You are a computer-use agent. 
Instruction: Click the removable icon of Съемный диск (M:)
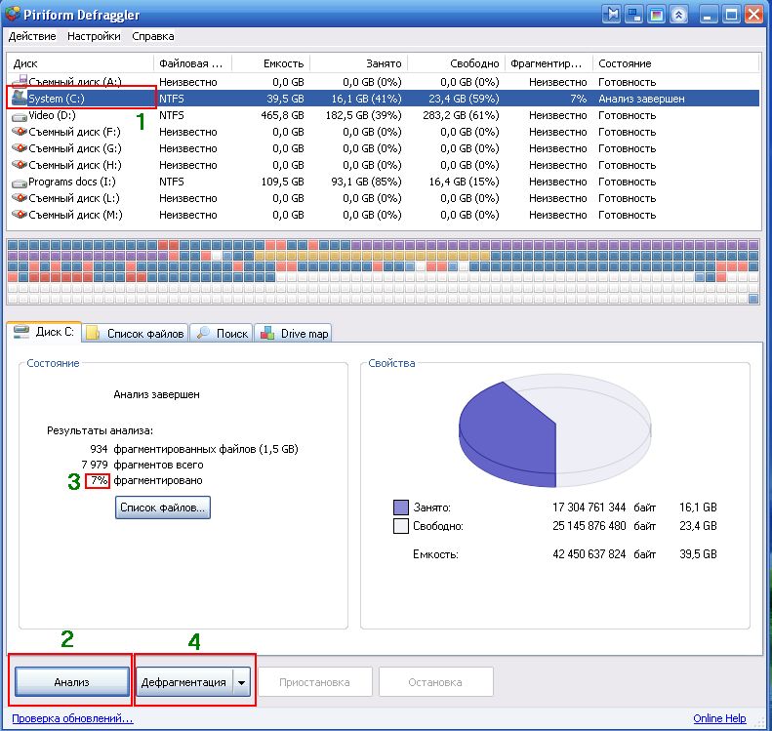coord(20,215)
